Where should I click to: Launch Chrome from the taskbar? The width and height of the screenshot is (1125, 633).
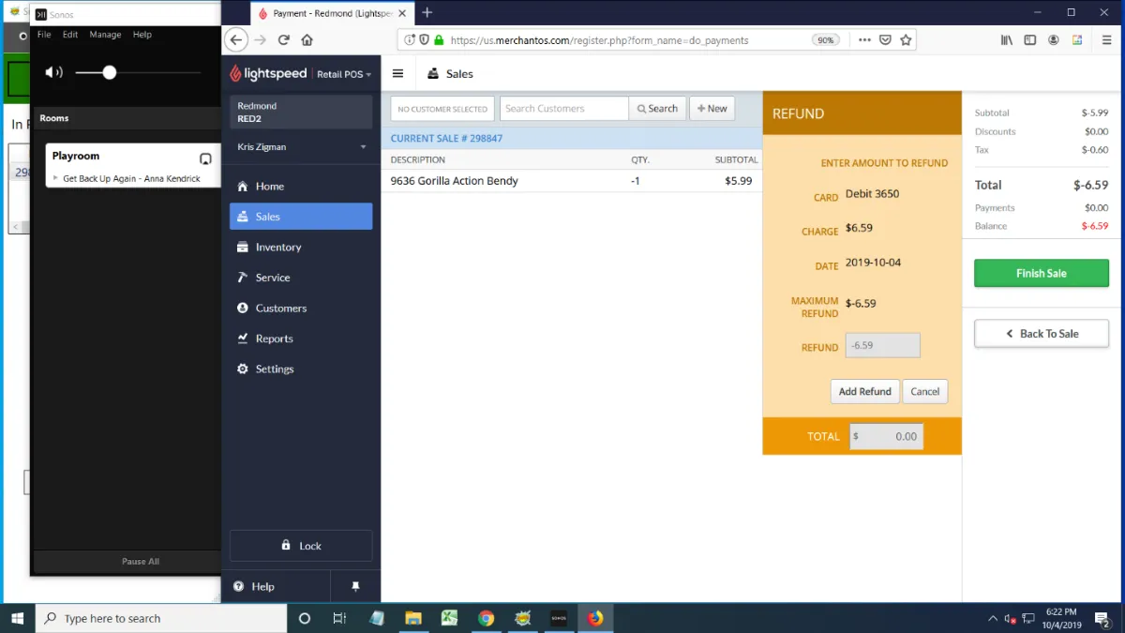[486, 618]
